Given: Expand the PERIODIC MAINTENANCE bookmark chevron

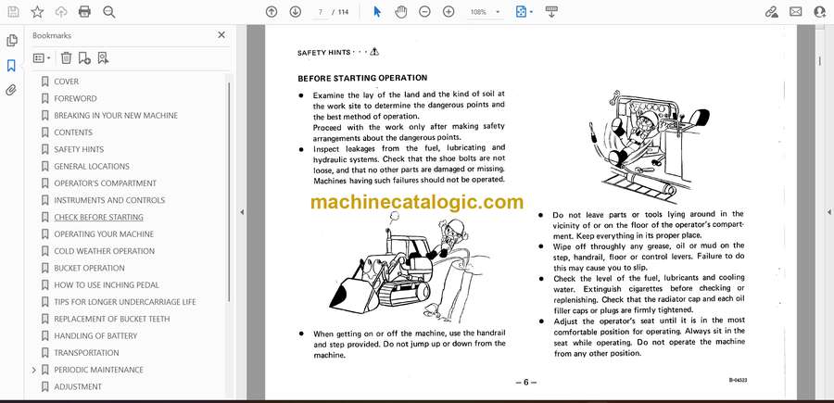Looking at the screenshot, I should (x=33, y=370).
